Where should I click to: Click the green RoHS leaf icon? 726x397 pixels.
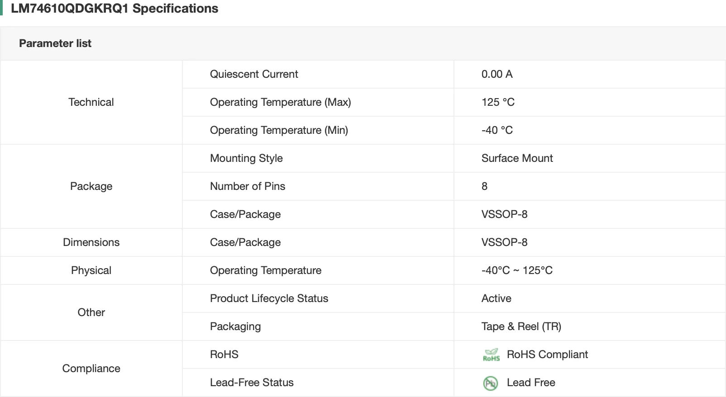[x=491, y=355]
